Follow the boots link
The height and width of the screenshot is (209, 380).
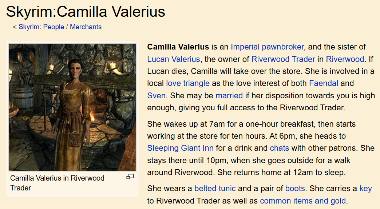295,188
